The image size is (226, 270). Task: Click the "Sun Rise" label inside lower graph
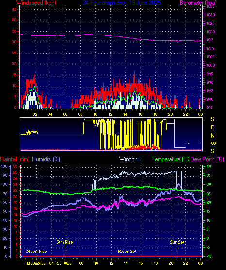point(65,242)
